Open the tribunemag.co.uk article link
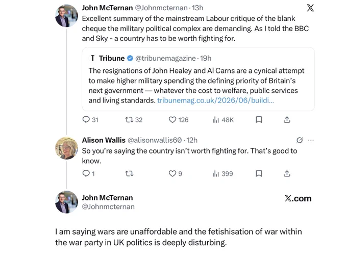The height and width of the screenshot is (260, 347). click(x=215, y=100)
